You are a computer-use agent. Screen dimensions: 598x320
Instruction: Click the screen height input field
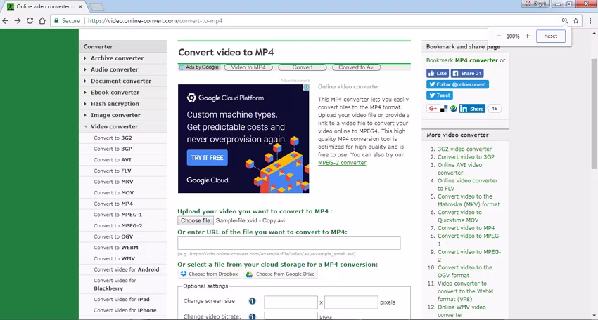point(351,302)
